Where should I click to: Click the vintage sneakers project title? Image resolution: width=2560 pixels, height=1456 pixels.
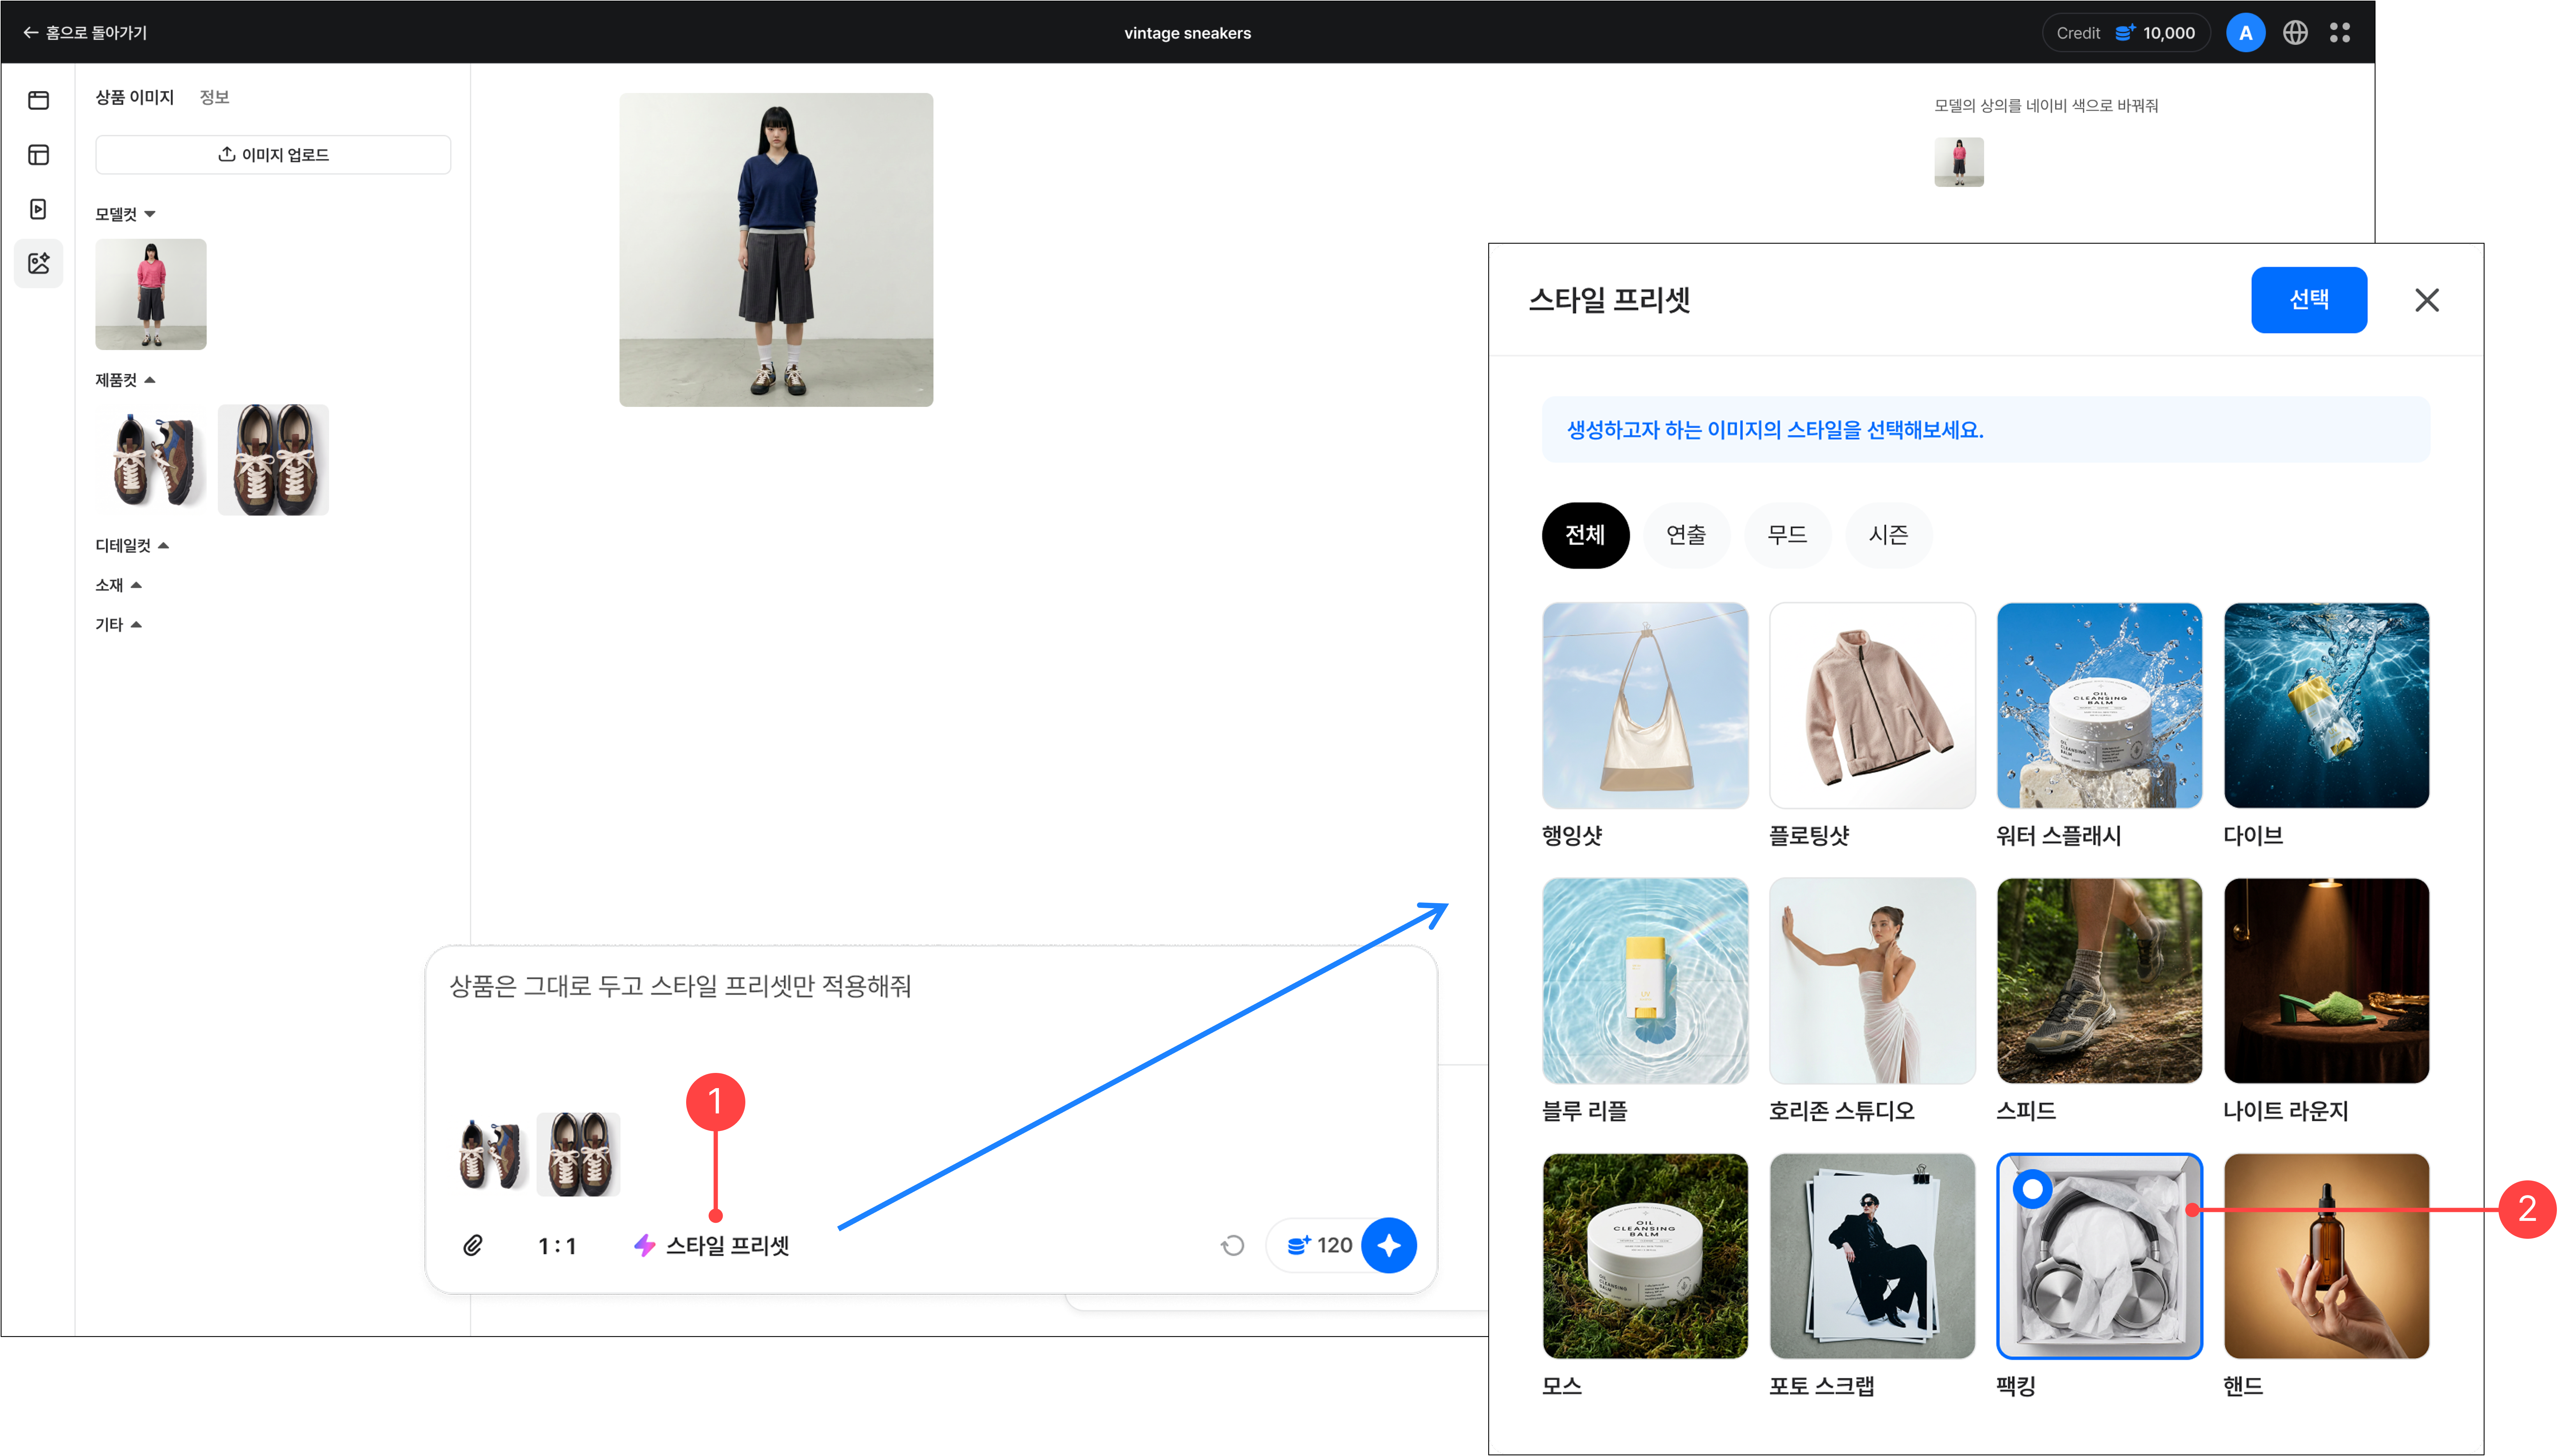(1187, 33)
